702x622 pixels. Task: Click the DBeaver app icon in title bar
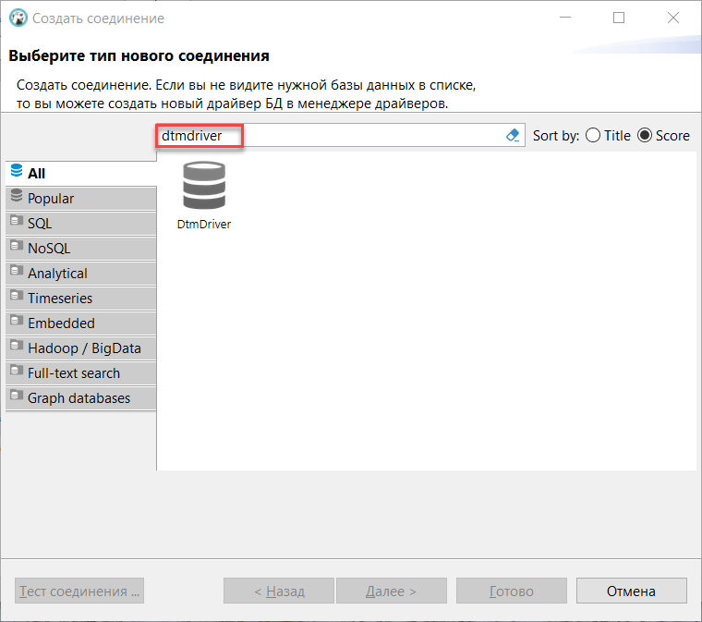click(x=18, y=18)
